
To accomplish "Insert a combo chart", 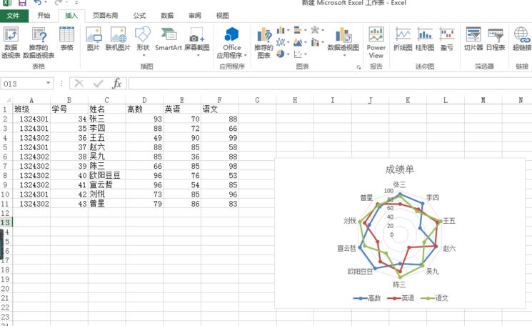I will 317,42.
